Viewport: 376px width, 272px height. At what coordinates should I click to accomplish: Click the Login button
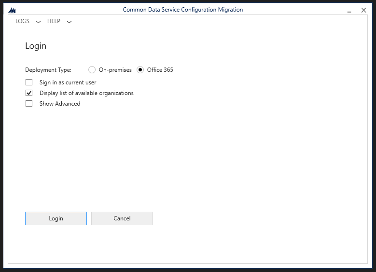(56, 218)
